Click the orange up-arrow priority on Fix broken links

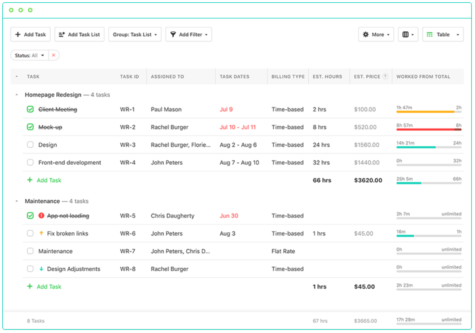[x=41, y=233]
